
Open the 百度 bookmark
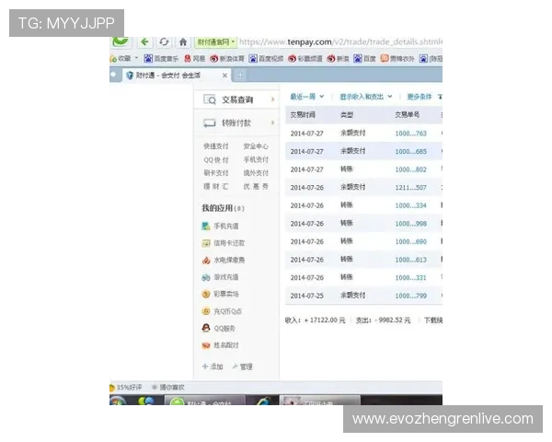coord(364,59)
